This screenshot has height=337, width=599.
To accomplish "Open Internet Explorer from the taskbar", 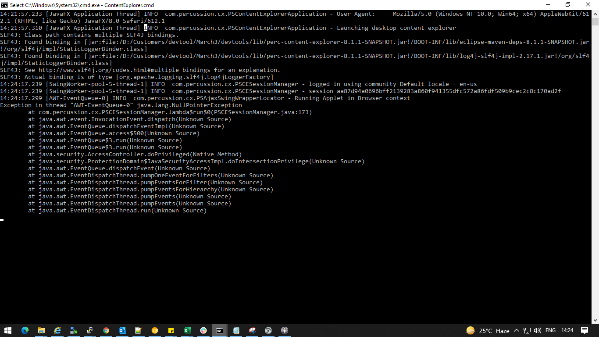I will tap(57, 330).
